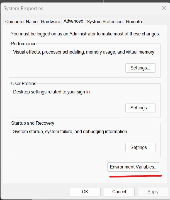Go to the System Protection tab
The width and height of the screenshot is (170, 200).
click(x=105, y=21)
